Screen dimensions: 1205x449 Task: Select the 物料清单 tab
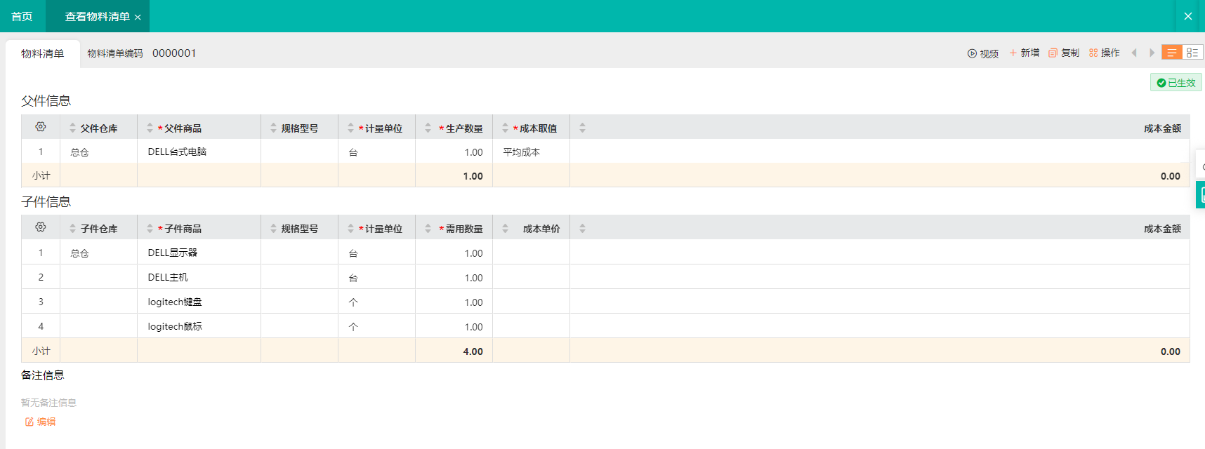42,54
